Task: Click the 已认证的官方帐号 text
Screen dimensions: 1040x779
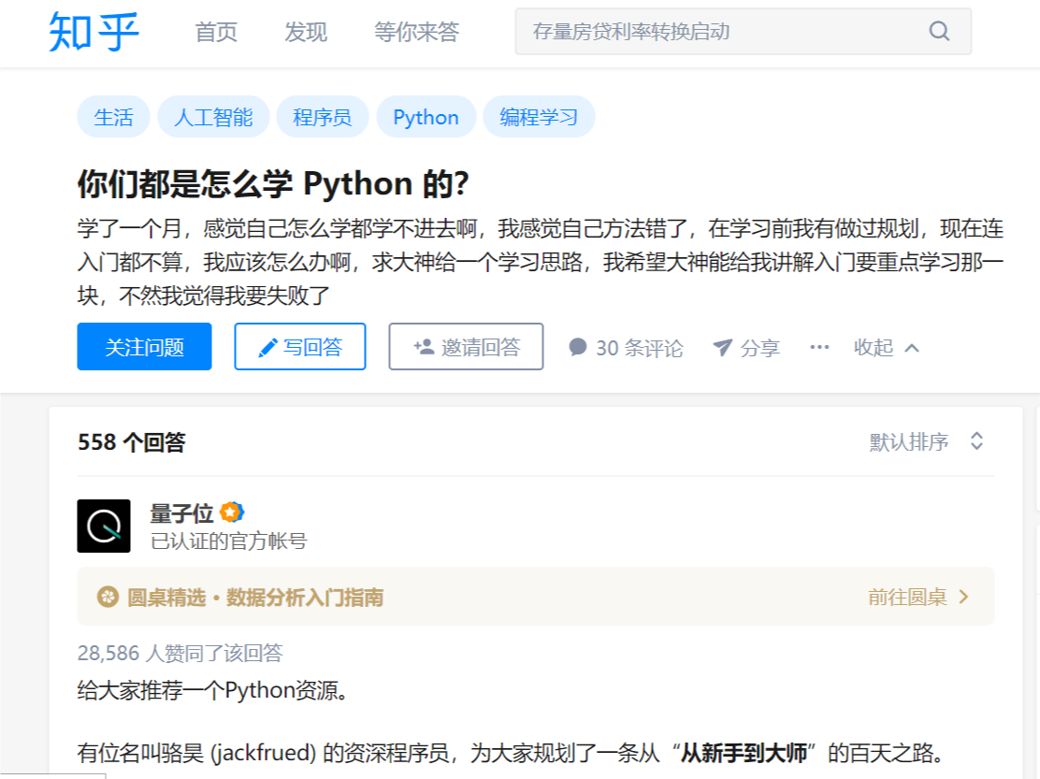Action: pyautogui.click(x=229, y=541)
